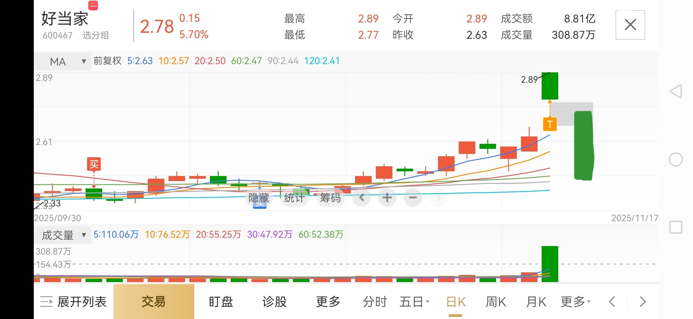
Task: Tap the Android recents square icon
Action: [676, 227]
